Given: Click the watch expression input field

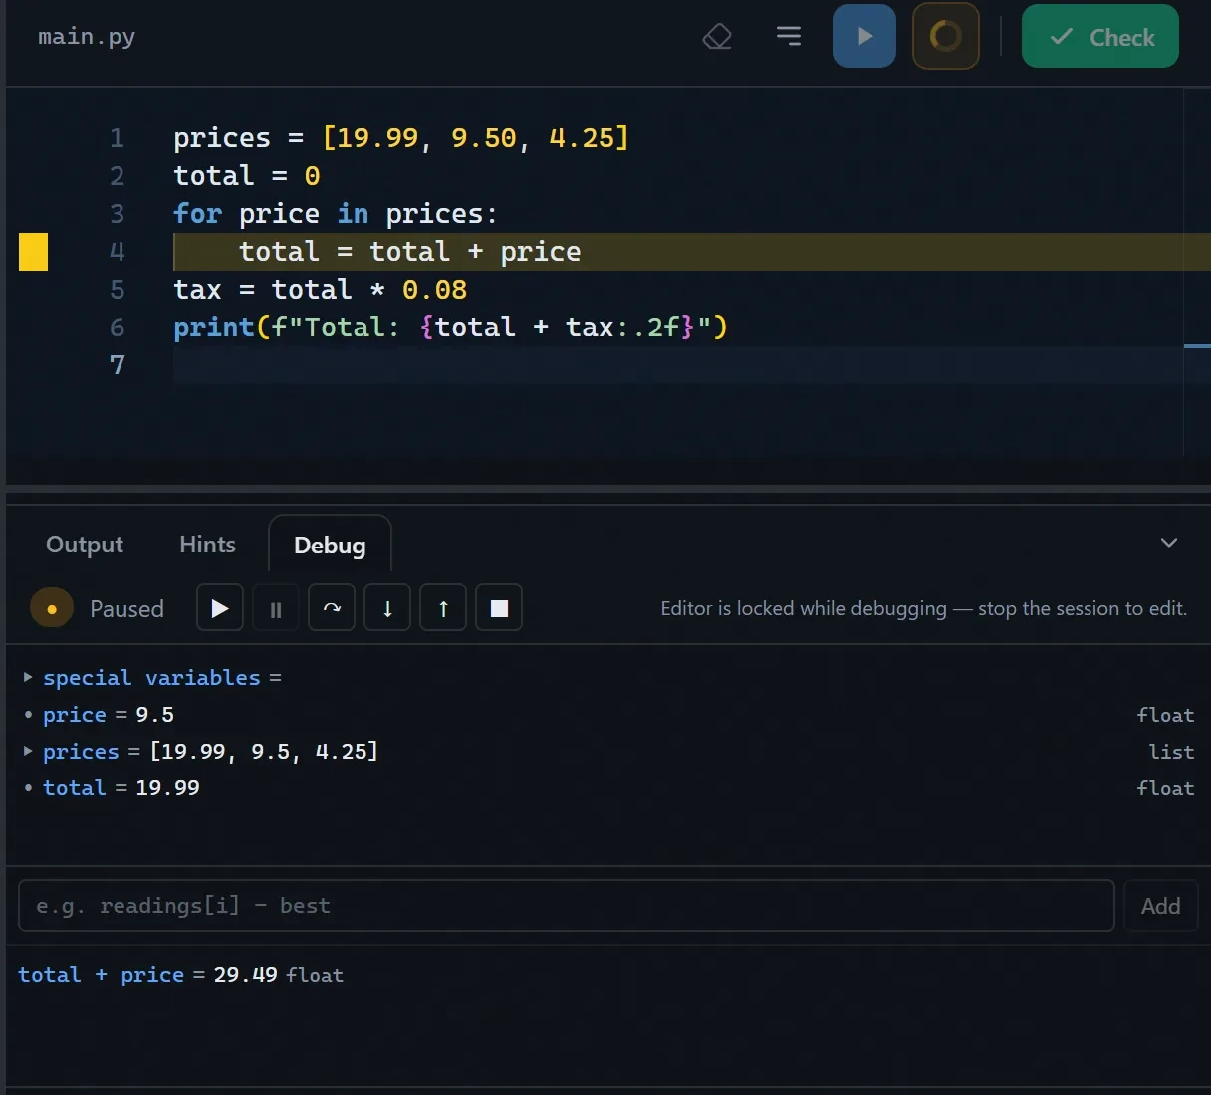Looking at the screenshot, I should point(566,905).
